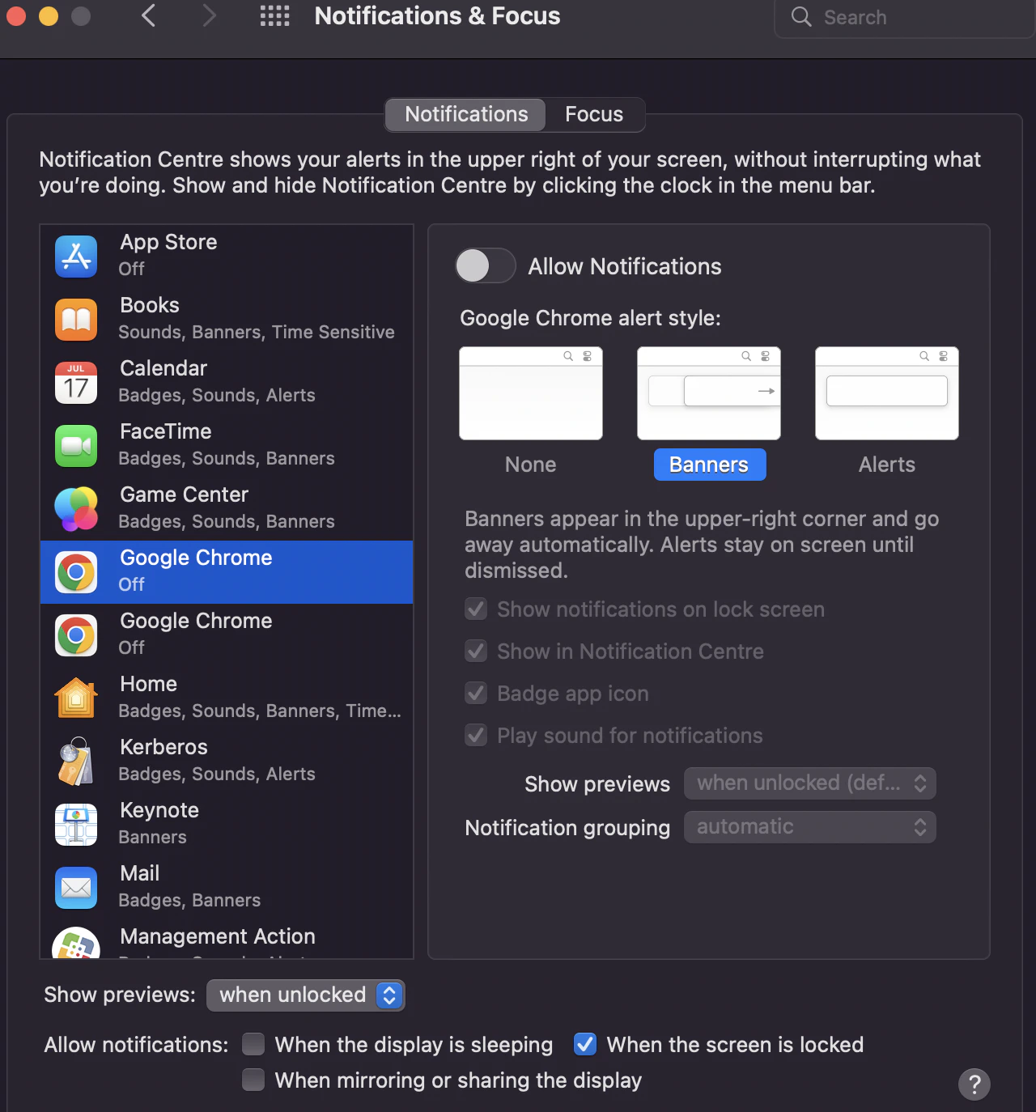Image resolution: width=1036 pixels, height=1112 pixels.
Task: Click the highlighted Google Chrome icon
Action: tap(76, 571)
